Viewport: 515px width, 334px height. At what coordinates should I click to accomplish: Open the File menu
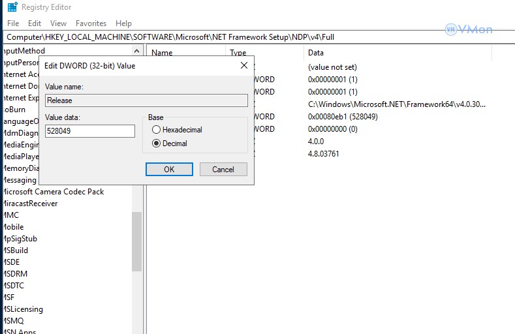click(x=13, y=23)
